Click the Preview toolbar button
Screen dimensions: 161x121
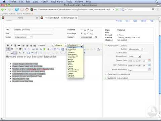119,21
